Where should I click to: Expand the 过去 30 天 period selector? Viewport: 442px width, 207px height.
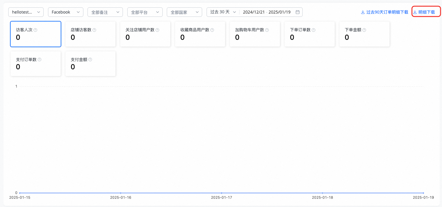click(x=223, y=12)
